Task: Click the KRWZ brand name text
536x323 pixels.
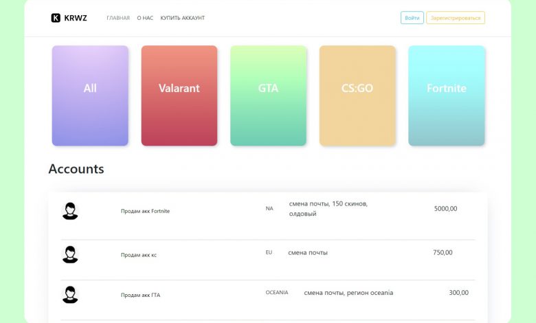Action: pos(76,18)
